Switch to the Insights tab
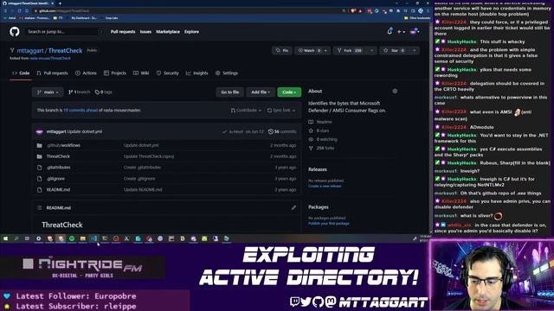This screenshot has width=554, height=311. [197, 73]
